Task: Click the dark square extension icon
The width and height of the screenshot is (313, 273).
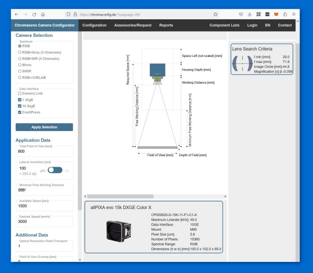Action: (x=267, y=14)
